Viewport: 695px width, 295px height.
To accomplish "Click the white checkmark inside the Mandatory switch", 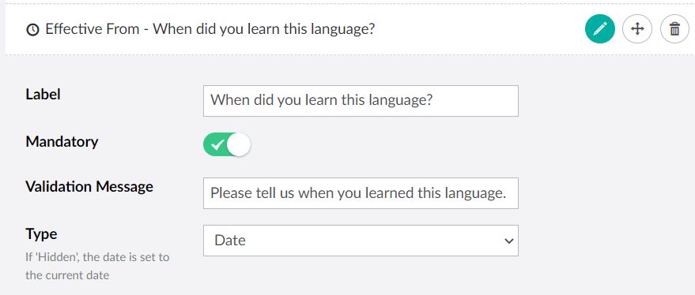I will click(x=217, y=144).
